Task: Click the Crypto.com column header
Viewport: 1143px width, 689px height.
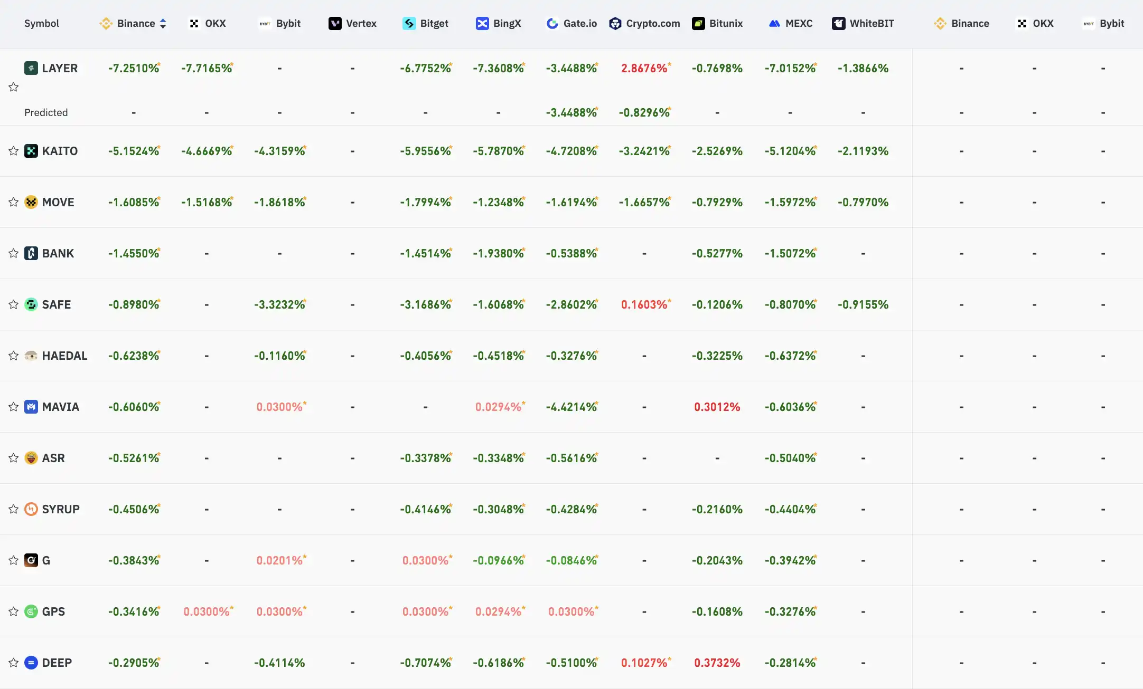Action: tap(652, 24)
